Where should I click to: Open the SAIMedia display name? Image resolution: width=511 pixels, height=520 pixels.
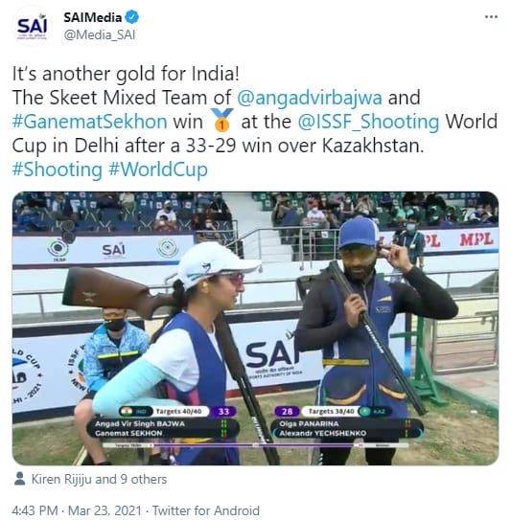pyautogui.click(x=93, y=17)
